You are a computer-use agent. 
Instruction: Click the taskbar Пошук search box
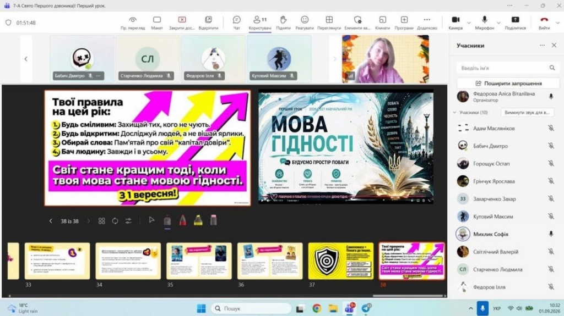click(x=251, y=308)
